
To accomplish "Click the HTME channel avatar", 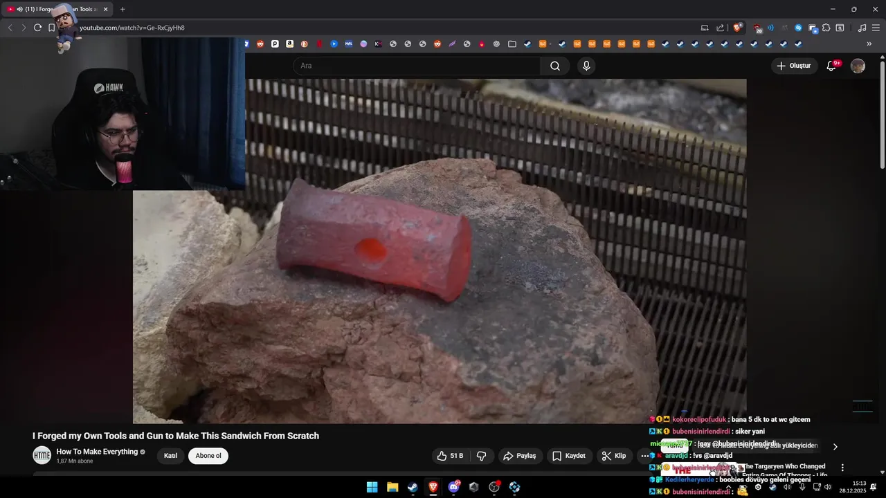I will point(42,455).
